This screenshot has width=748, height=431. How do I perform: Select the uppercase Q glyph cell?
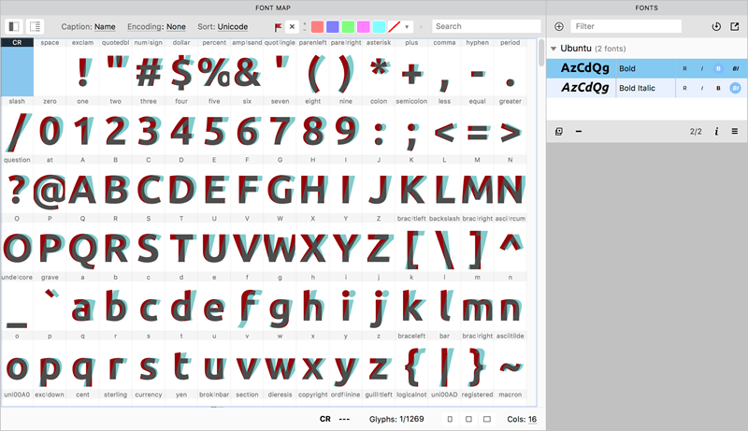tap(82, 243)
